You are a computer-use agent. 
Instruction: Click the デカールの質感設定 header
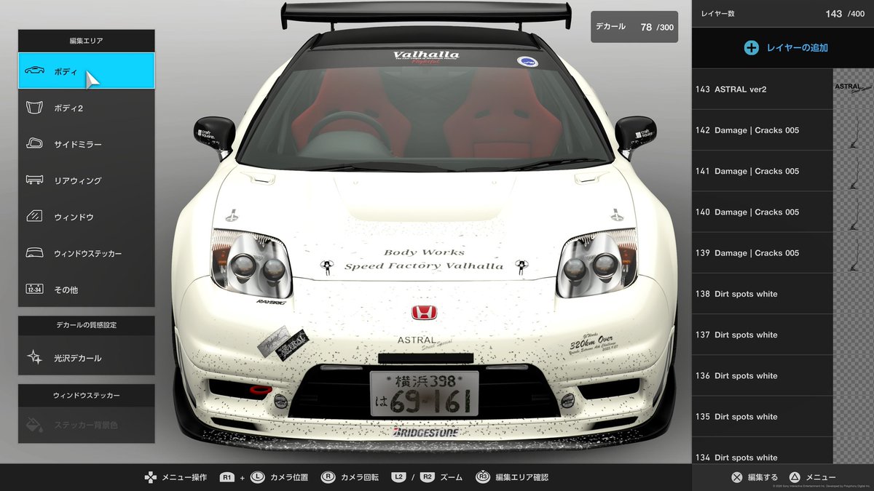pos(86,325)
